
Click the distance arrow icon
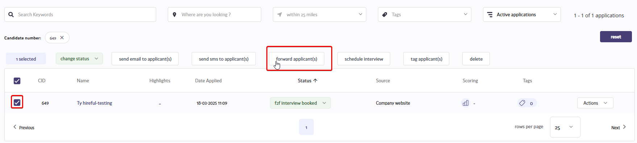pyautogui.click(x=279, y=14)
